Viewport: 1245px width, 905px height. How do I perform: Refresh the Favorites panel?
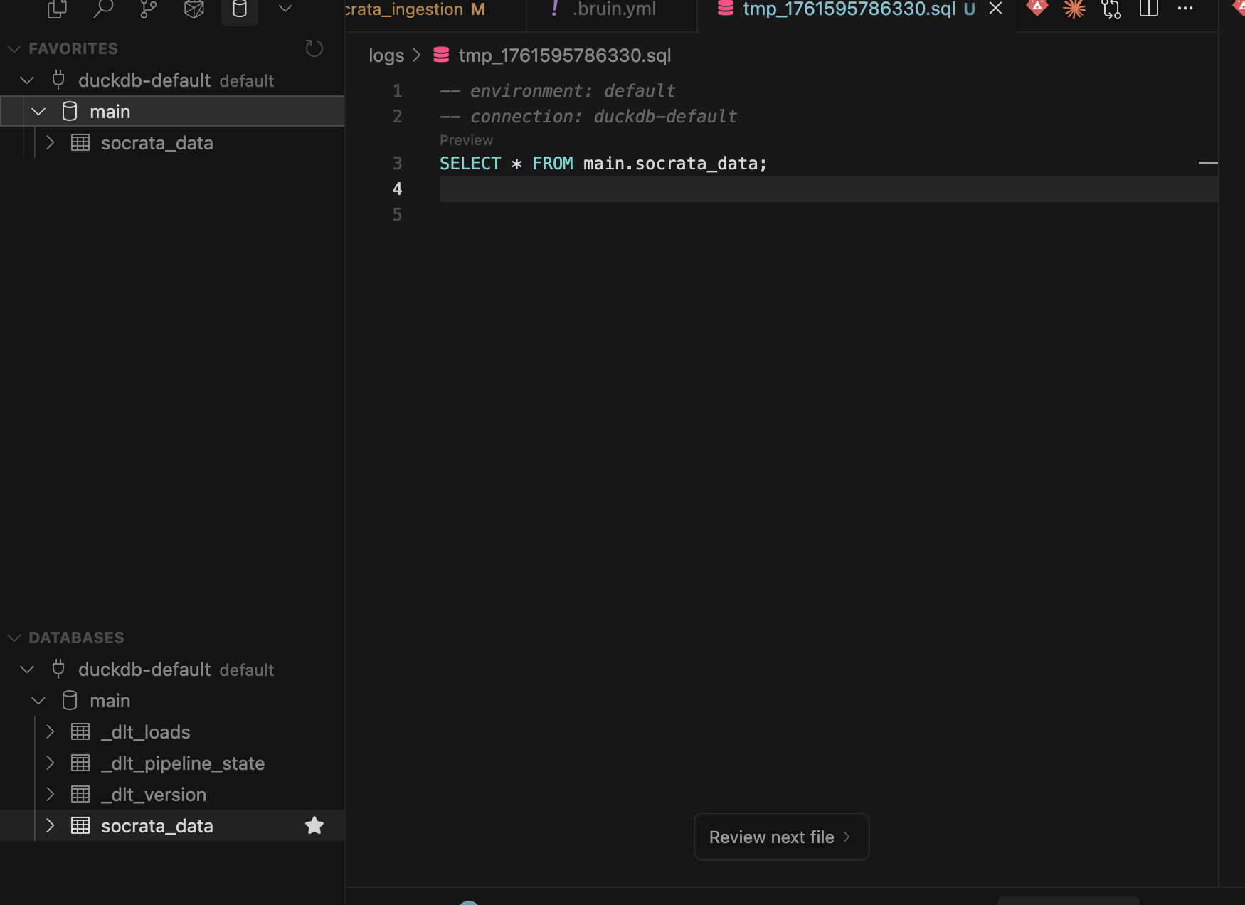(314, 48)
